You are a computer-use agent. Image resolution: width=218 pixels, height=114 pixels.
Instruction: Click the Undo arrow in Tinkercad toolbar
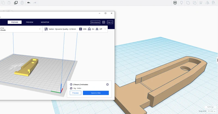tap(29, 3)
